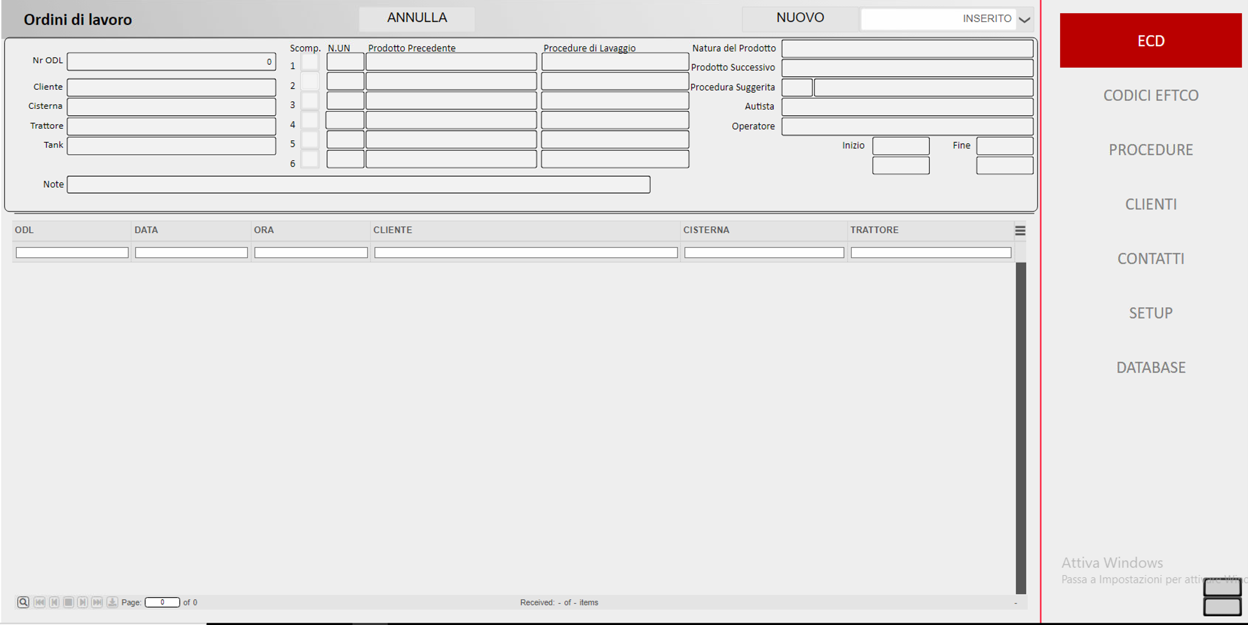The height and width of the screenshot is (625, 1248).
Task: Go to last page in grid pager
Action: tap(97, 602)
